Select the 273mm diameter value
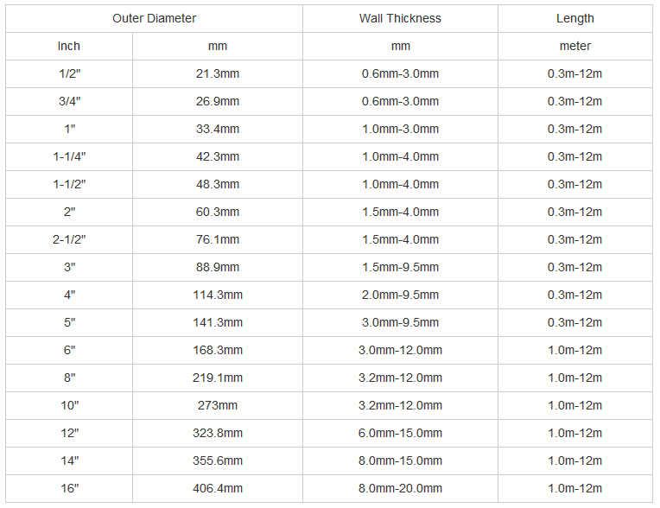The height and width of the screenshot is (508, 660). coord(218,405)
